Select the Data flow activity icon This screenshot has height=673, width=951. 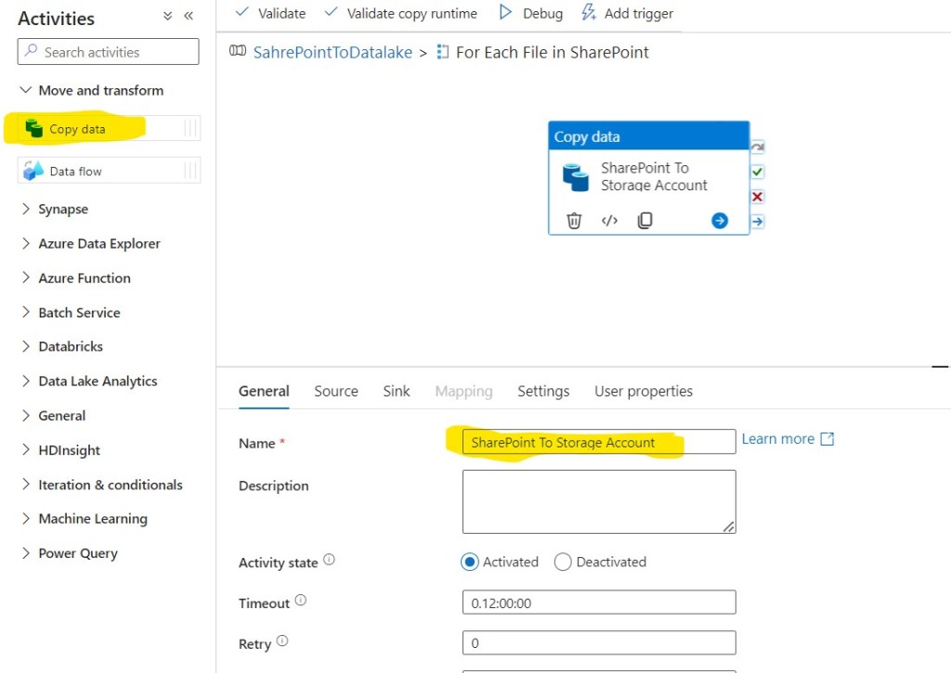click(33, 171)
